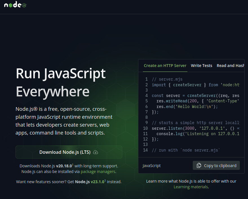This screenshot has height=199, width=248.
Task: Click the // starts a simple http server comment
Action: click(196, 123)
